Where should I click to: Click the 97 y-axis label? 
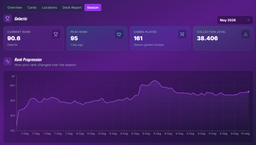tap(13, 76)
